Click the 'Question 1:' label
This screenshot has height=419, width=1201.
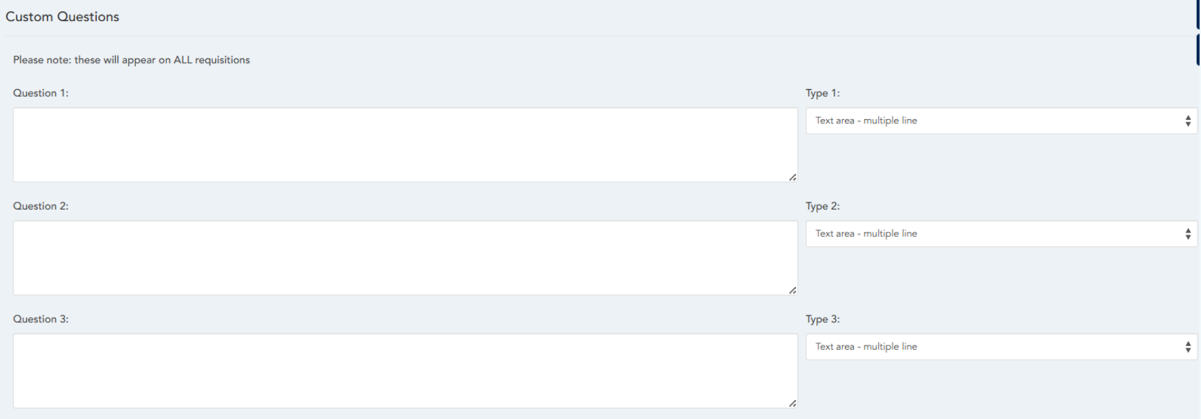[x=41, y=93]
